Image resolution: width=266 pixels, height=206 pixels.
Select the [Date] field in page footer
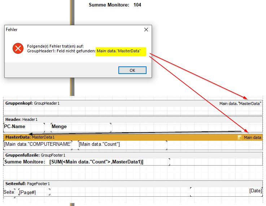[x=255, y=190]
